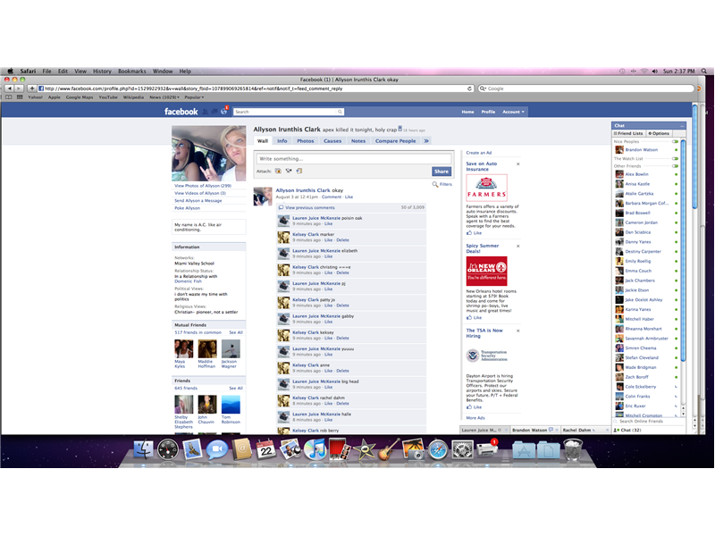Image resolution: width=715 pixels, height=536 pixels.
Task: Open friend requests icon in Facebook top bar
Action: coord(203,111)
